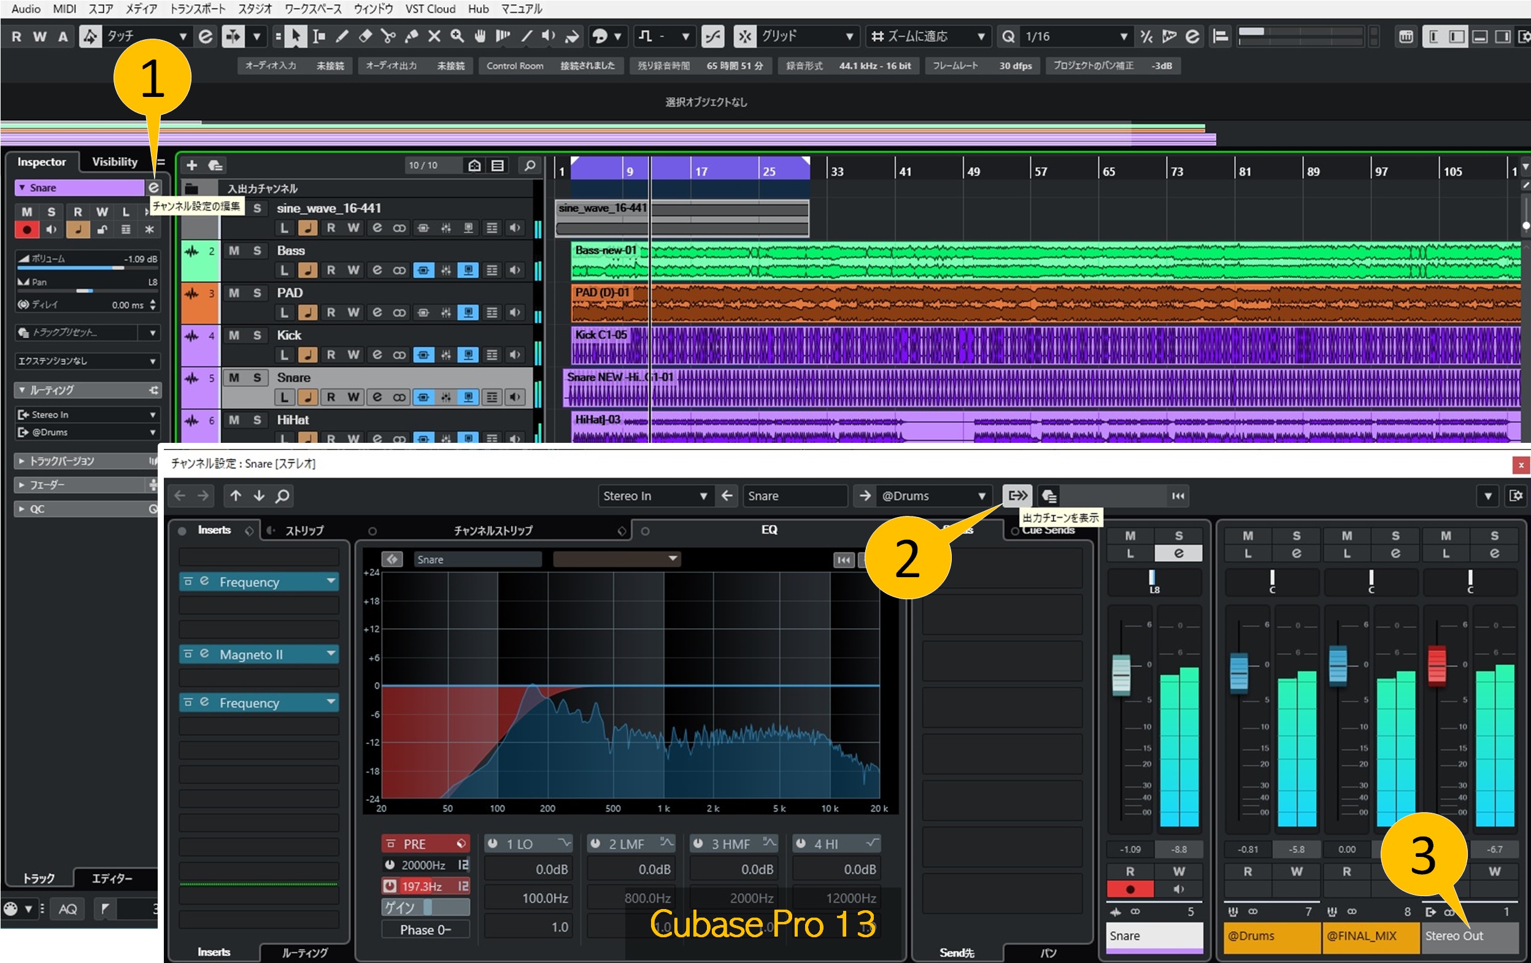The height and width of the screenshot is (963, 1531).
Task: Expand the フェーダー section in Inspector
Action: click(x=81, y=485)
